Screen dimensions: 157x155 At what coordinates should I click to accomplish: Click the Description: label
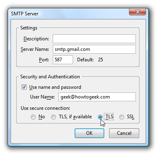(36, 39)
